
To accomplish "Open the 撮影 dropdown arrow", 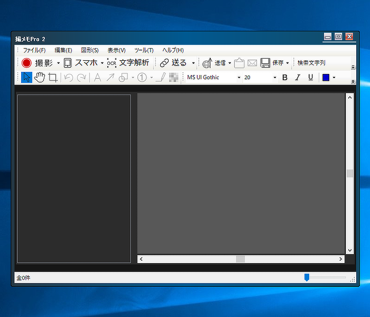I will [58, 63].
